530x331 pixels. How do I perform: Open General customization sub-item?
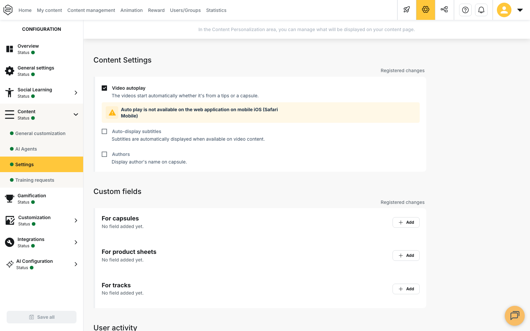[41, 133]
